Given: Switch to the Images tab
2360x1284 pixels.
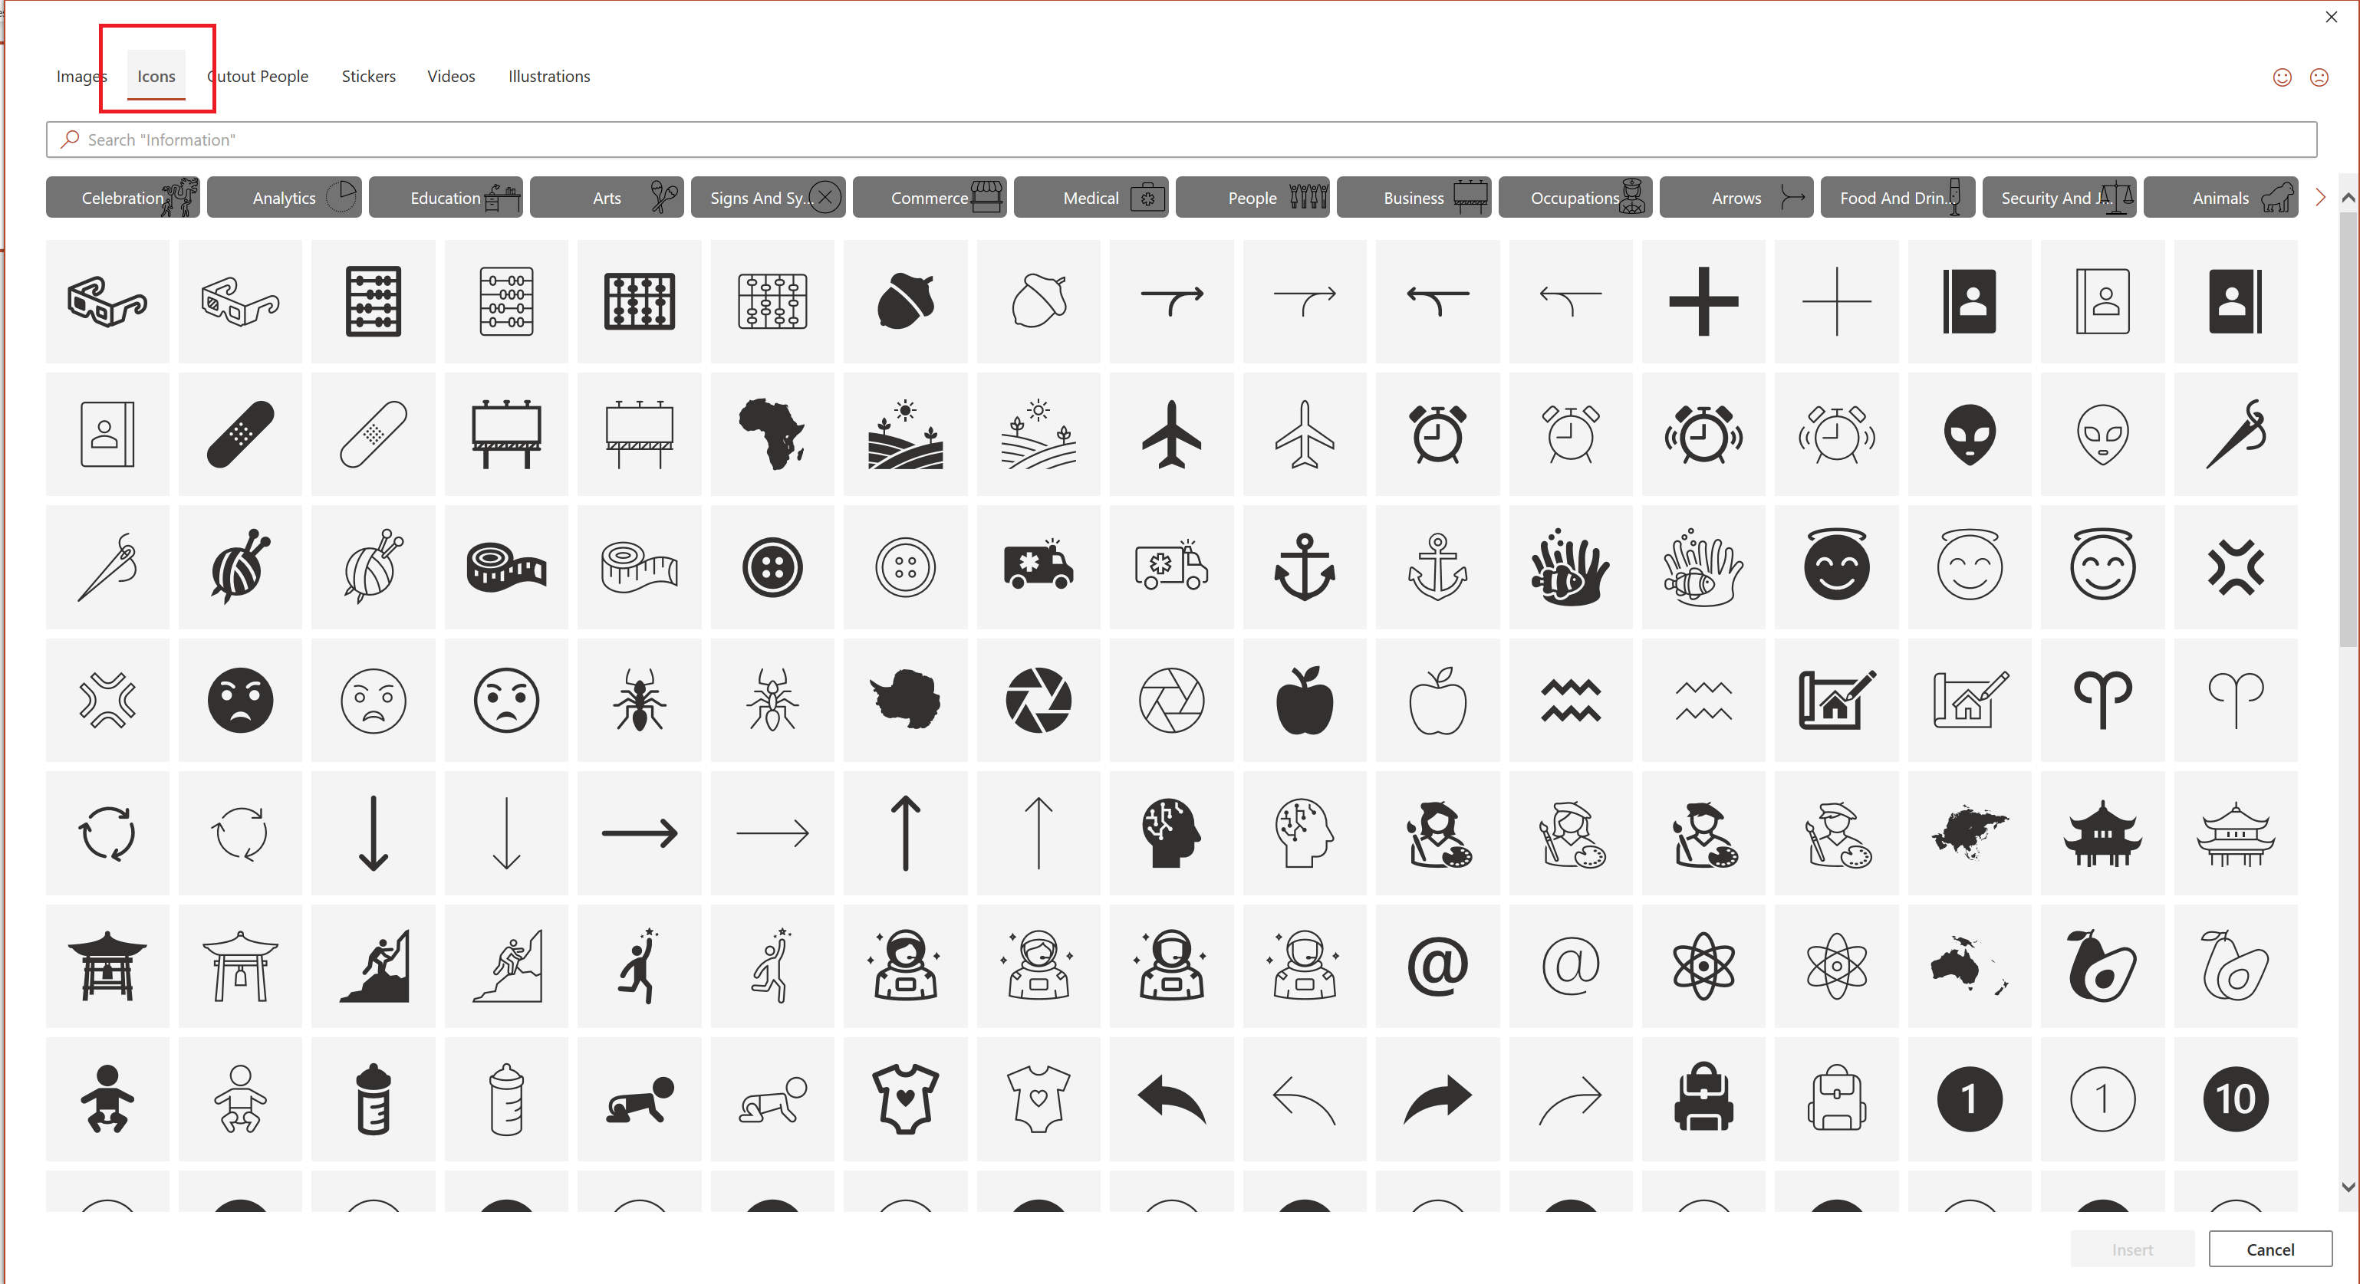Looking at the screenshot, I should 81,76.
